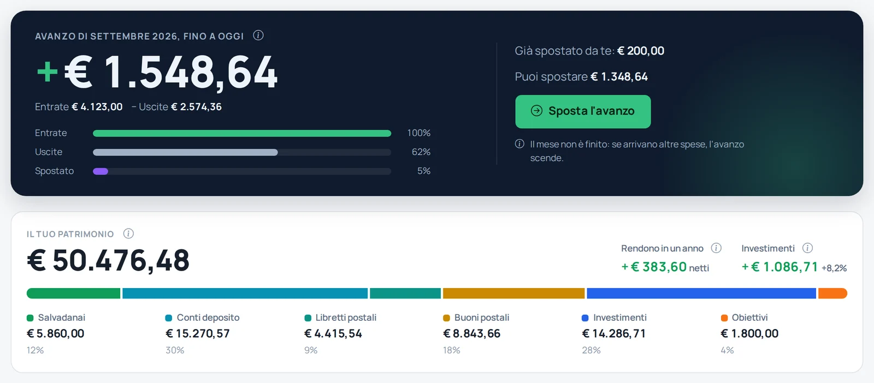Click Già spostato da te € 200,00
Image resolution: width=874 pixels, height=383 pixels.
coord(589,51)
